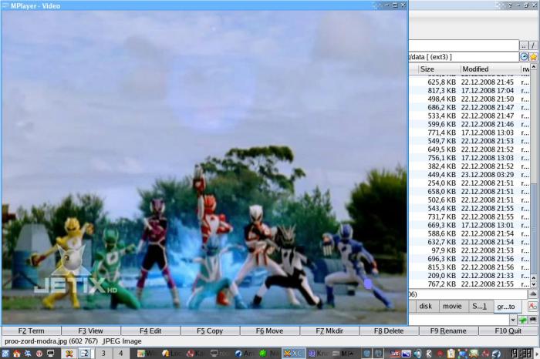Click the red toggle icon beside the tab bar
The height and width of the screenshot is (359, 540).
[x=532, y=306]
